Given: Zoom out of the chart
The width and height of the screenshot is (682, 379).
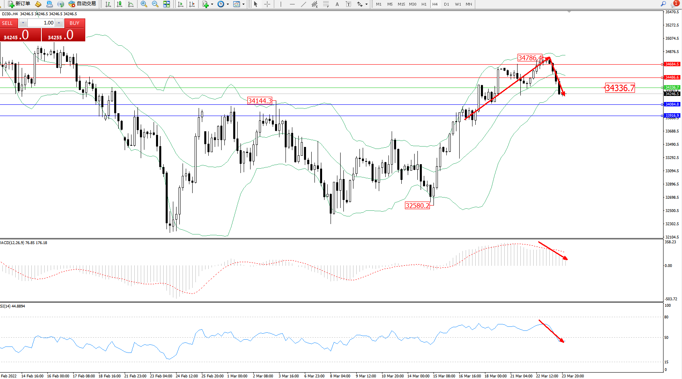Looking at the screenshot, I should (155, 4).
